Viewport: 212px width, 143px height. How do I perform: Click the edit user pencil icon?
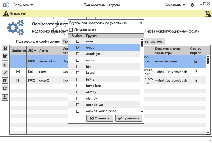tap(5, 73)
